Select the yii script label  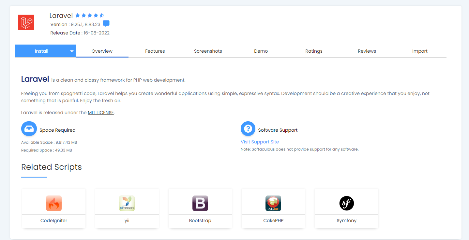(127, 221)
